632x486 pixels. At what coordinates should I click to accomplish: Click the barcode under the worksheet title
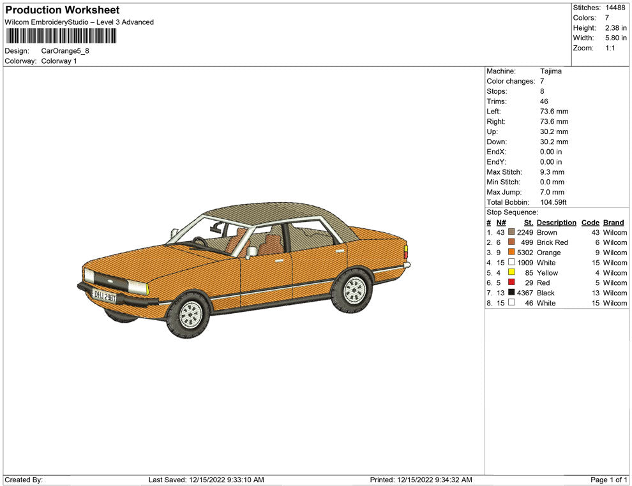pyautogui.click(x=62, y=36)
